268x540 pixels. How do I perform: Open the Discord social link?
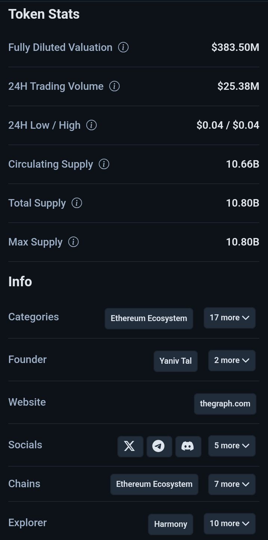188,446
